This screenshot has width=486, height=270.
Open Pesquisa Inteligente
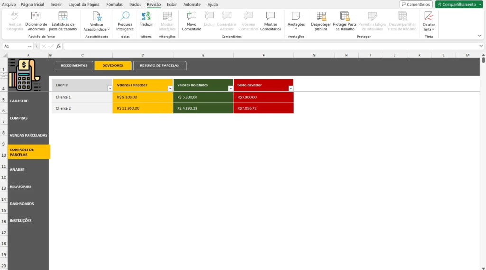[125, 21]
